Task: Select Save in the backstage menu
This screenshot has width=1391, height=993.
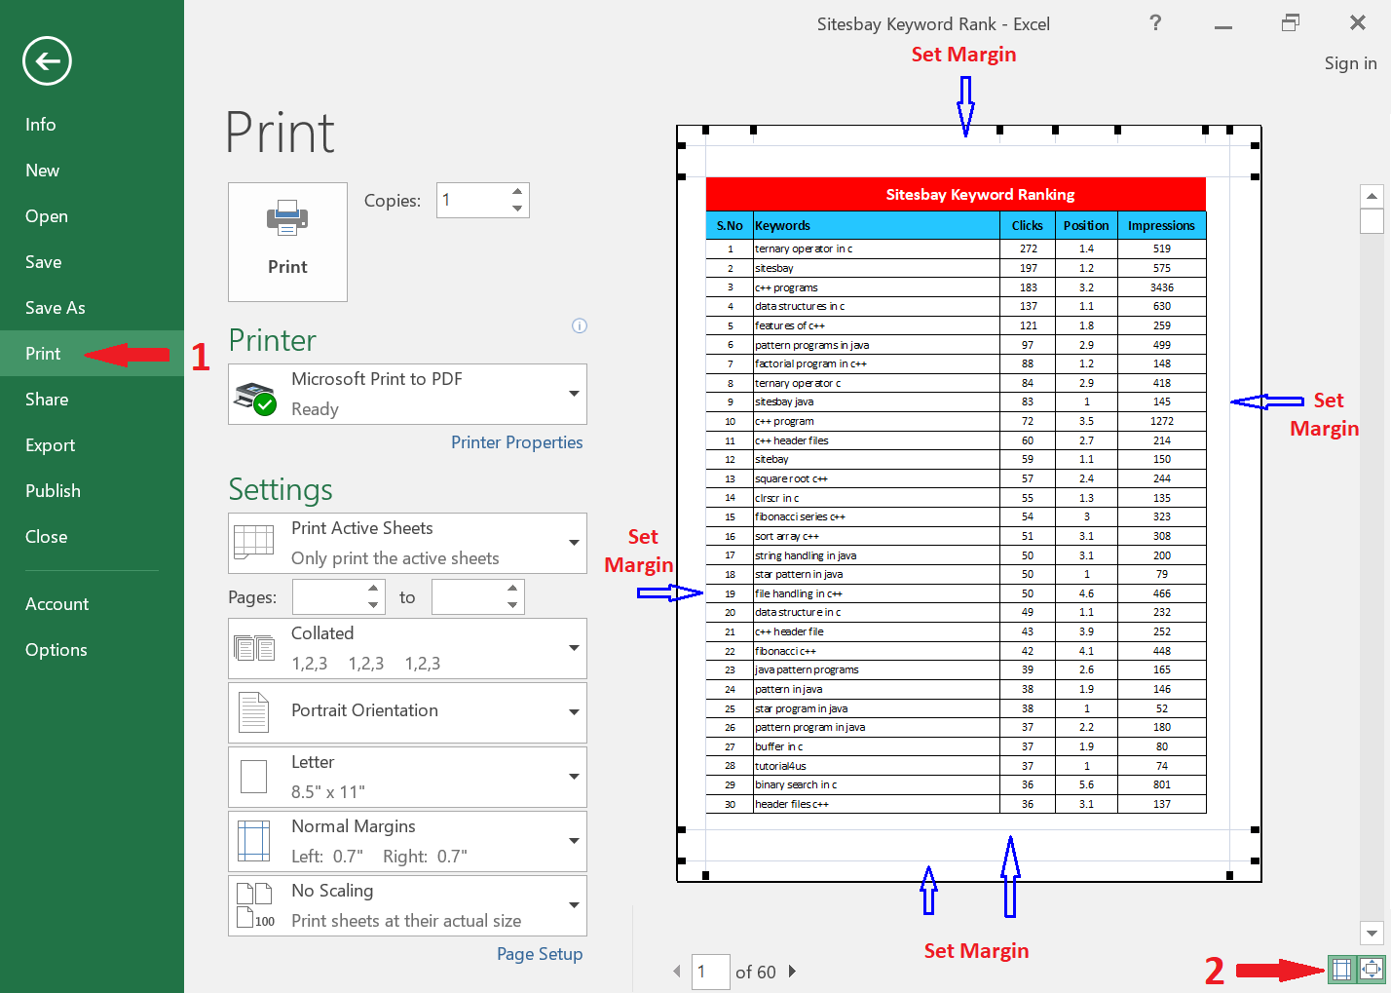Action: [x=92, y=262]
